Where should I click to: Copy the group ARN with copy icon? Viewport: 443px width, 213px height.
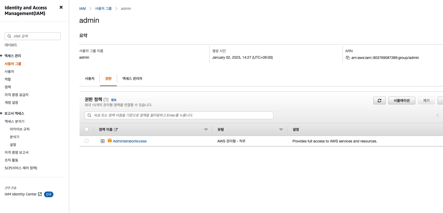click(x=348, y=58)
